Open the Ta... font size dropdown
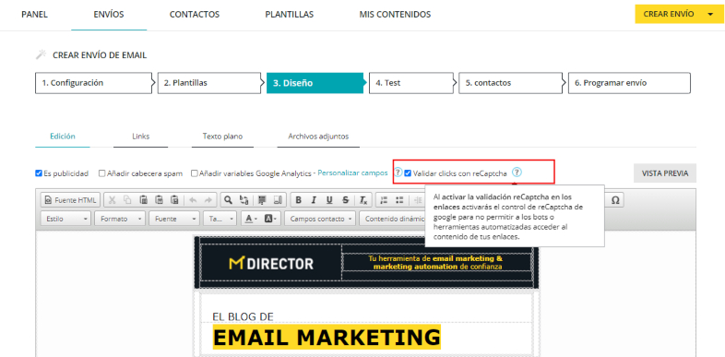 point(220,219)
